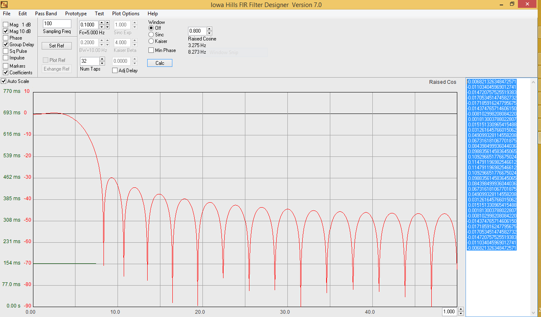Decrease plot zoom 1.000 with down arrow
Screen dimensions: 541x317
pos(460,314)
